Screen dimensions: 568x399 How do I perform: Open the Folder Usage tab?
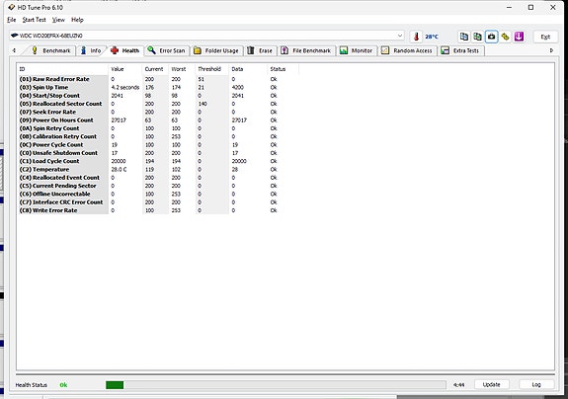point(216,50)
